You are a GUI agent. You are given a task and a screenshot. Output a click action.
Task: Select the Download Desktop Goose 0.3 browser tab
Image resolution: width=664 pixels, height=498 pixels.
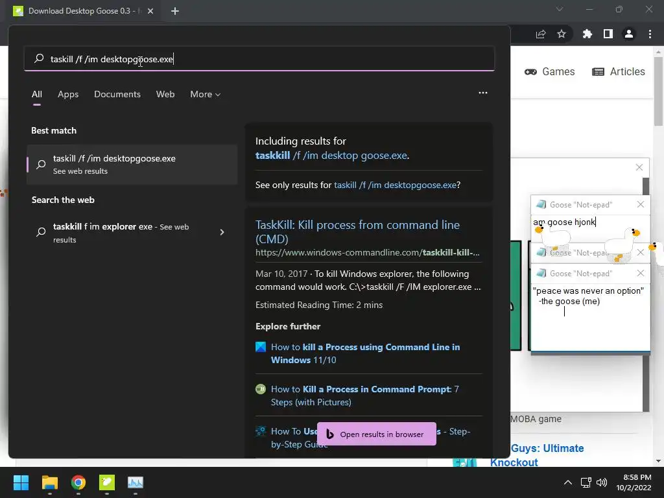click(84, 11)
